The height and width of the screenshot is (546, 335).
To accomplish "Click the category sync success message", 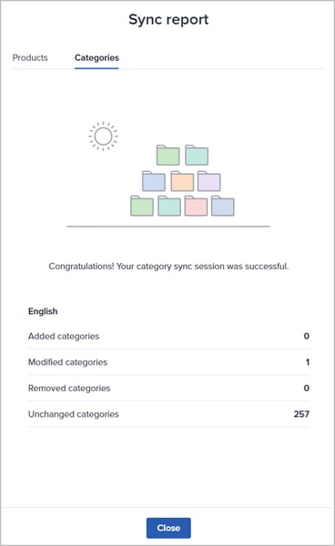I will point(168,267).
